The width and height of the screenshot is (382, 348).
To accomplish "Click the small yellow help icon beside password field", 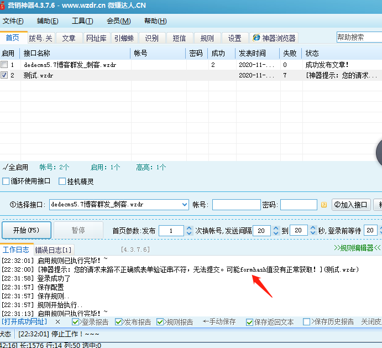I will [x=324, y=205].
